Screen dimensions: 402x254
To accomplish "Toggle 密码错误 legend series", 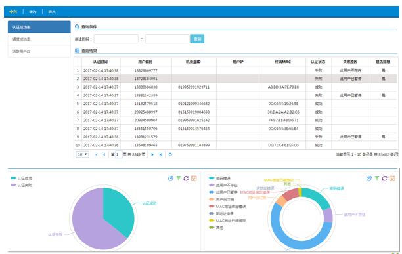I will point(219,178).
